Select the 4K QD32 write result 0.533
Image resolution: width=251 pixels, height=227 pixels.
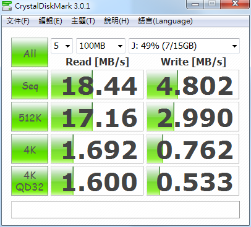pos(193,181)
